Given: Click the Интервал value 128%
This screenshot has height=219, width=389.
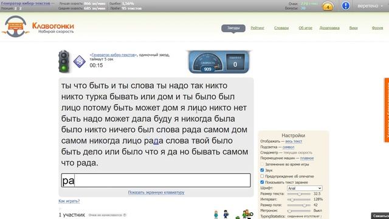Looking at the screenshot, I should click(x=318, y=200).
